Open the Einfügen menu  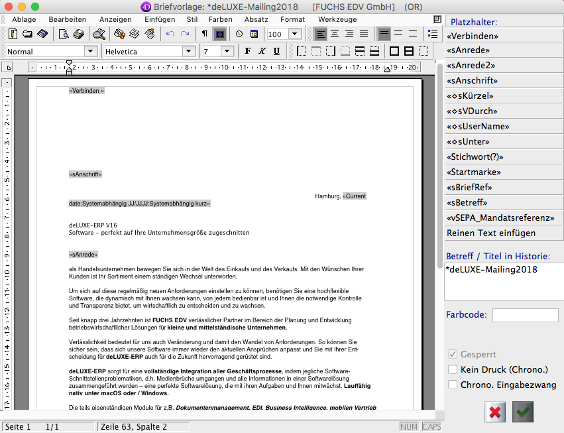[x=160, y=19]
